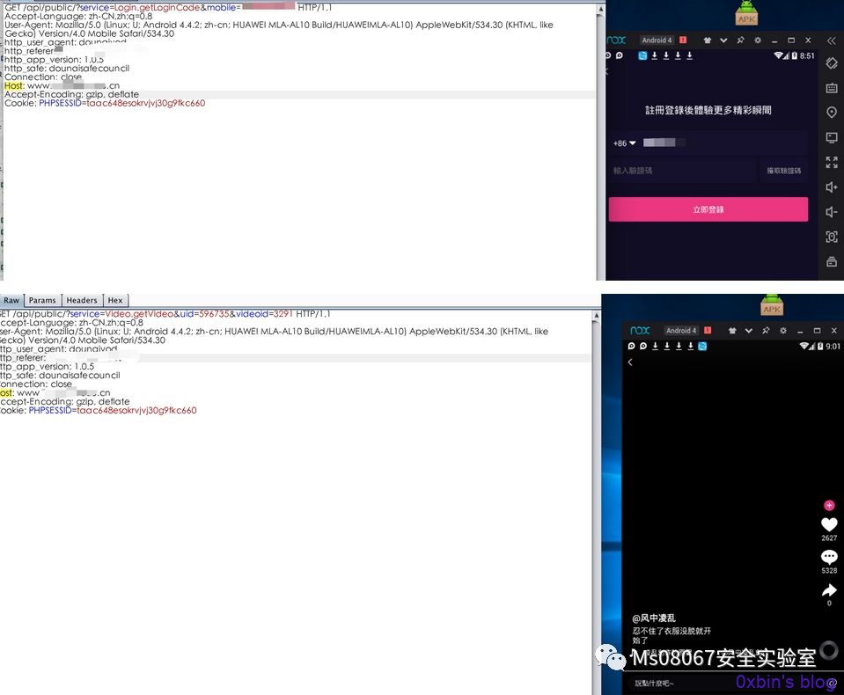Image resolution: width=844 pixels, height=695 pixels.
Task: Like the video with heart icon
Action: pyautogui.click(x=829, y=524)
